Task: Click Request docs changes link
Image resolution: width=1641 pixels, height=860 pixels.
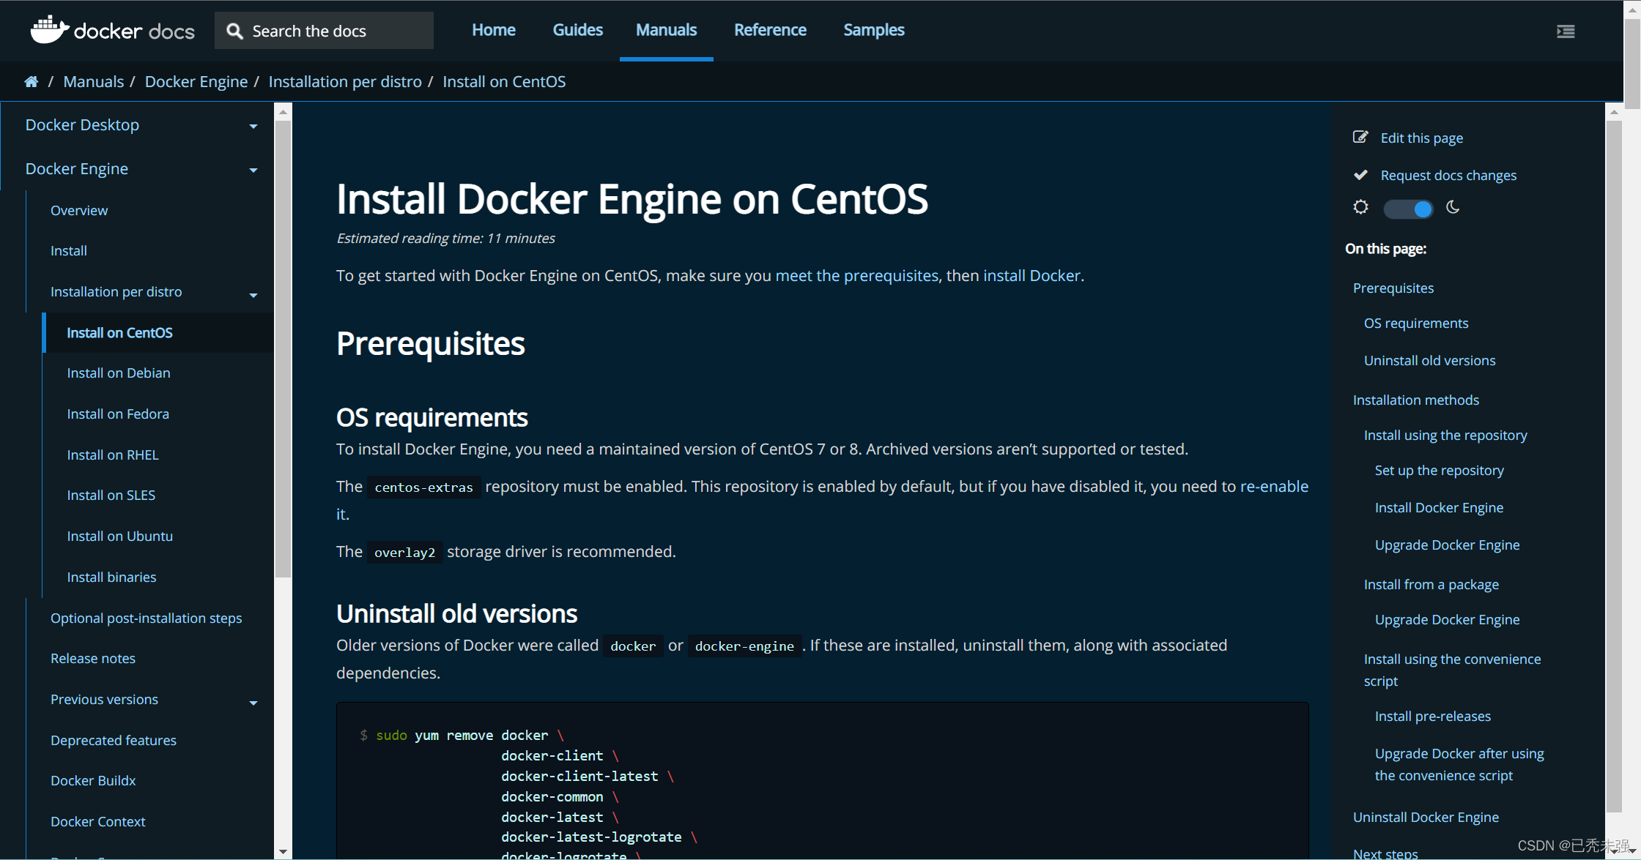Action: pyautogui.click(x=1448, y=175)
